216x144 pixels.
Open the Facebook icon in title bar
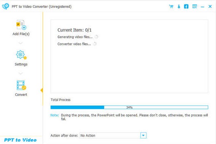coord(186,6)
